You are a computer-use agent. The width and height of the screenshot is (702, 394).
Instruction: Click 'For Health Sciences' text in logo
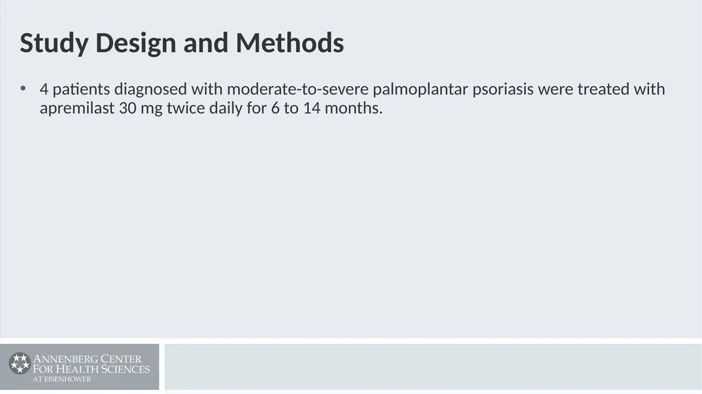(x=91, y=369)
